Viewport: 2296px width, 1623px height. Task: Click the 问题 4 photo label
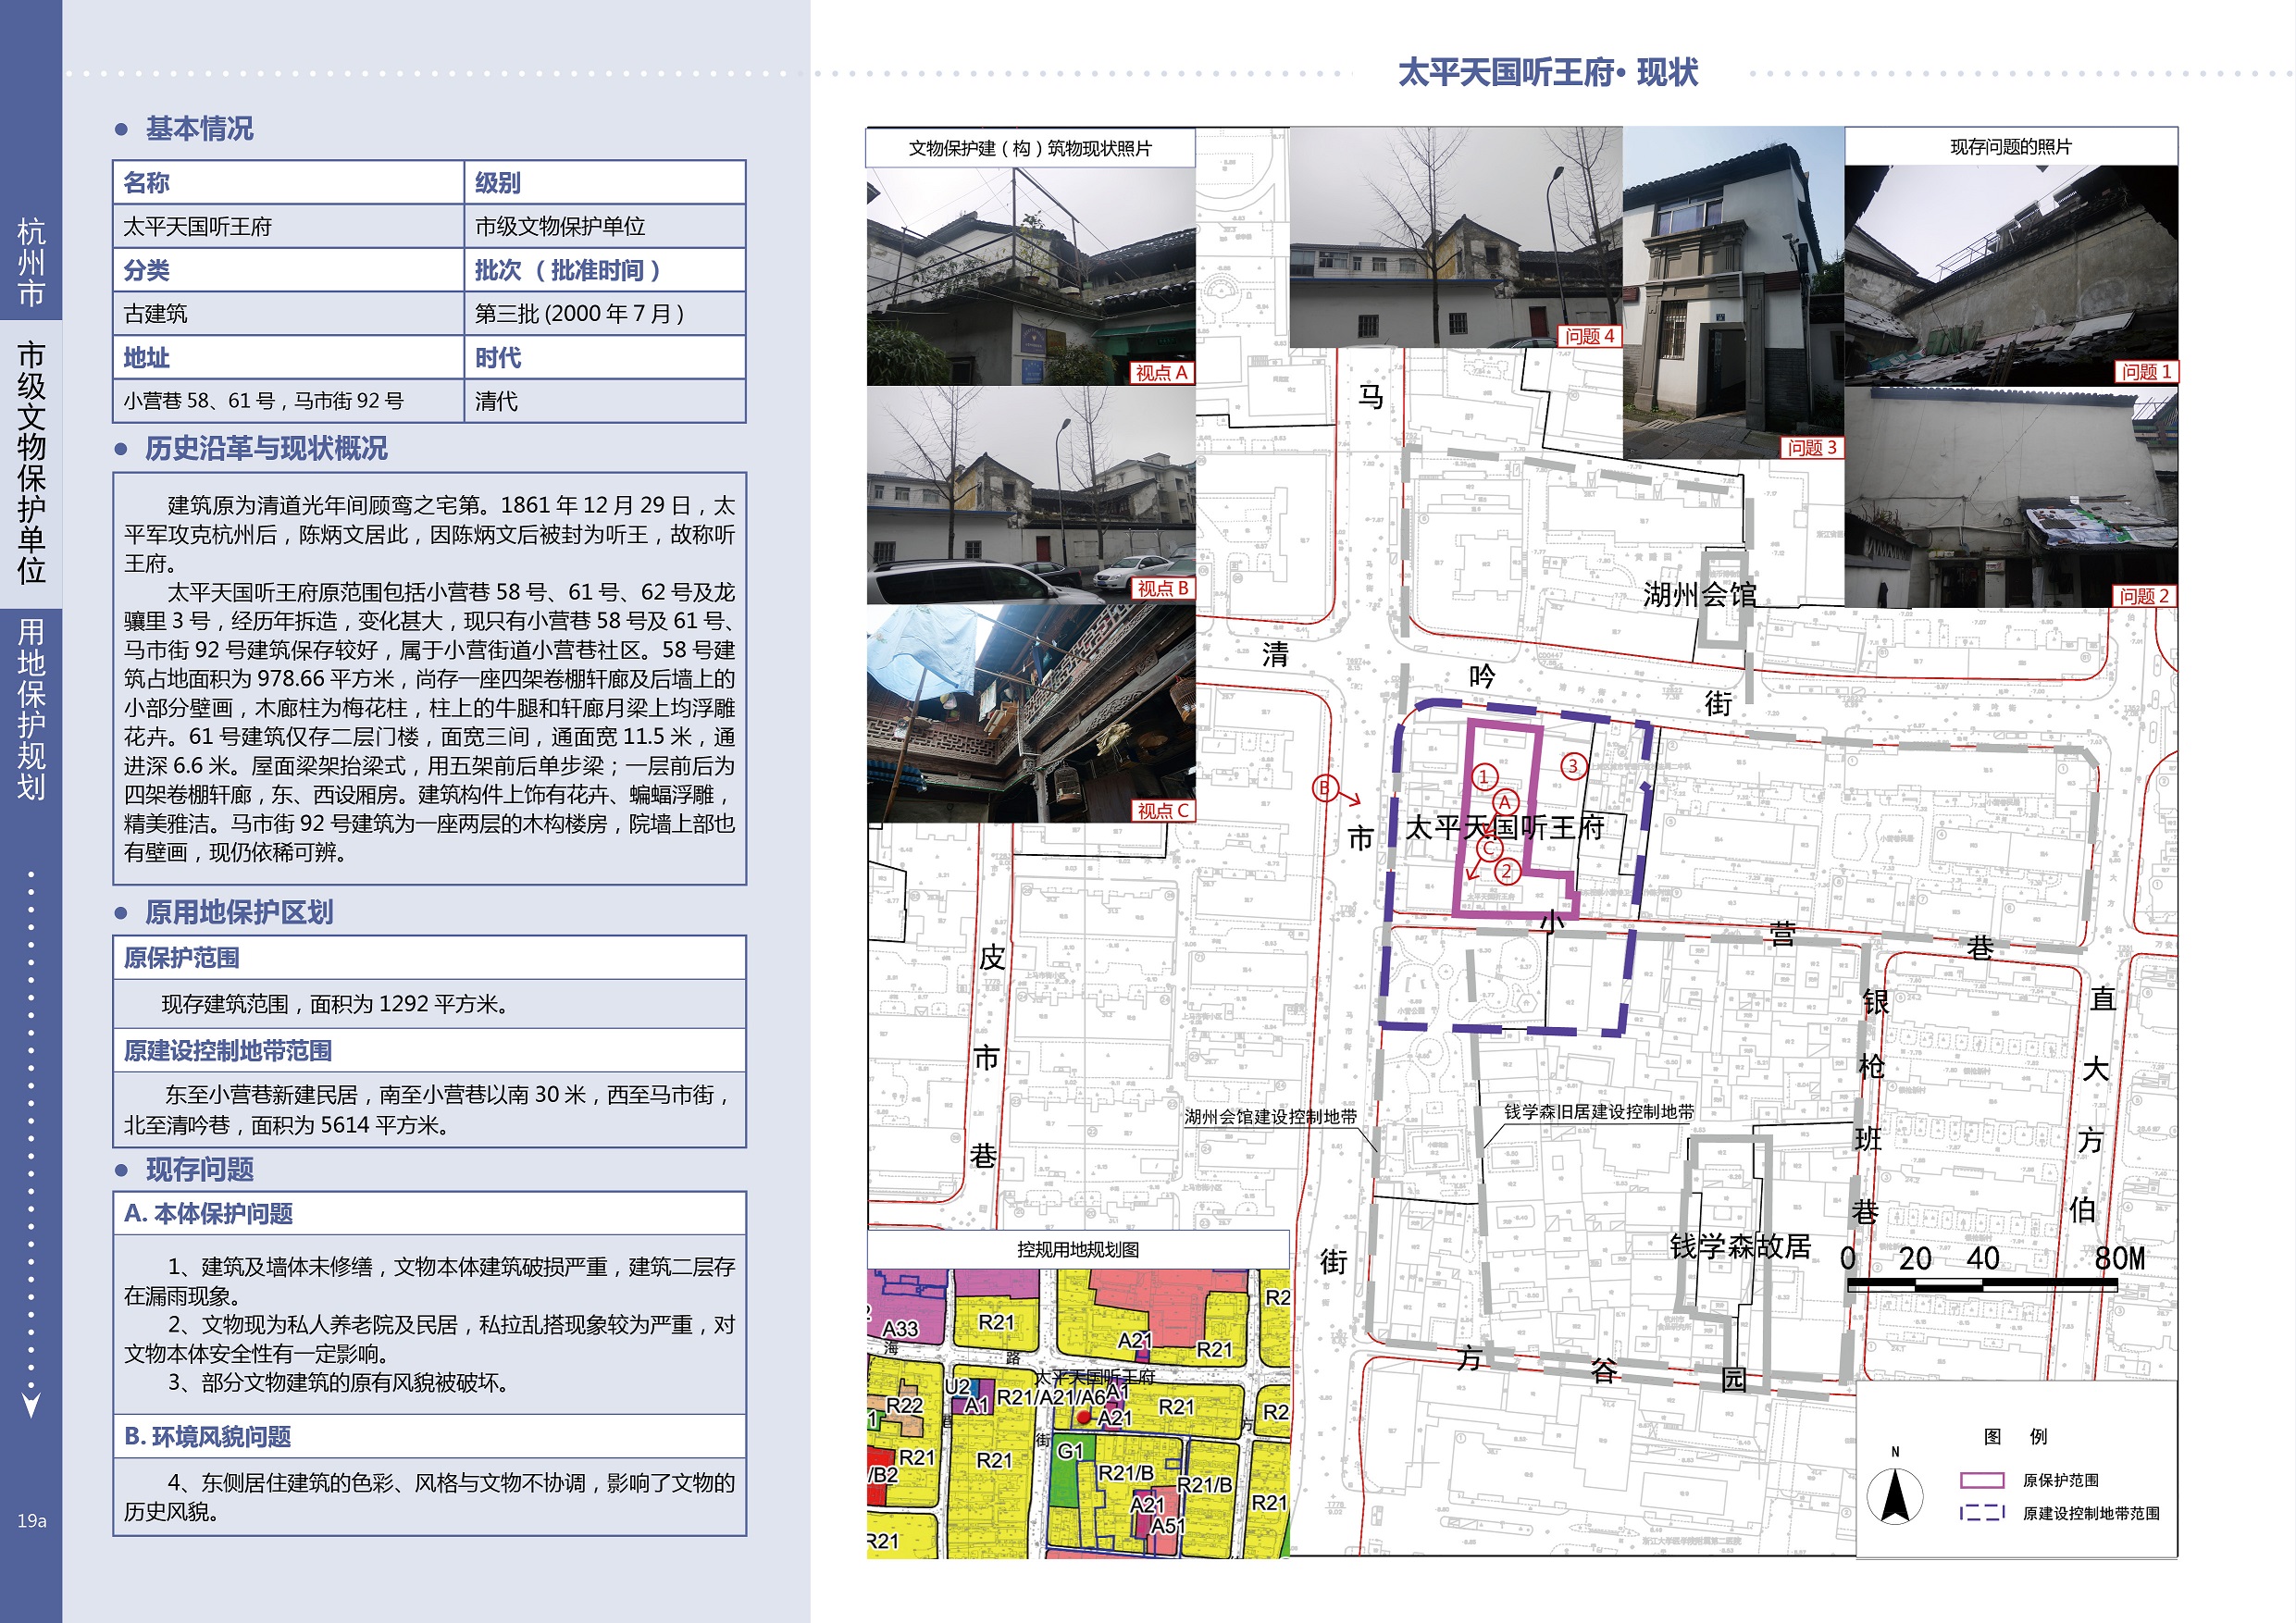1589,336
